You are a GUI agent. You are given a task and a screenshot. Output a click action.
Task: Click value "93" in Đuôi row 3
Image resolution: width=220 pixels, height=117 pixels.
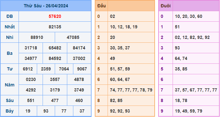tap(177, 48)
